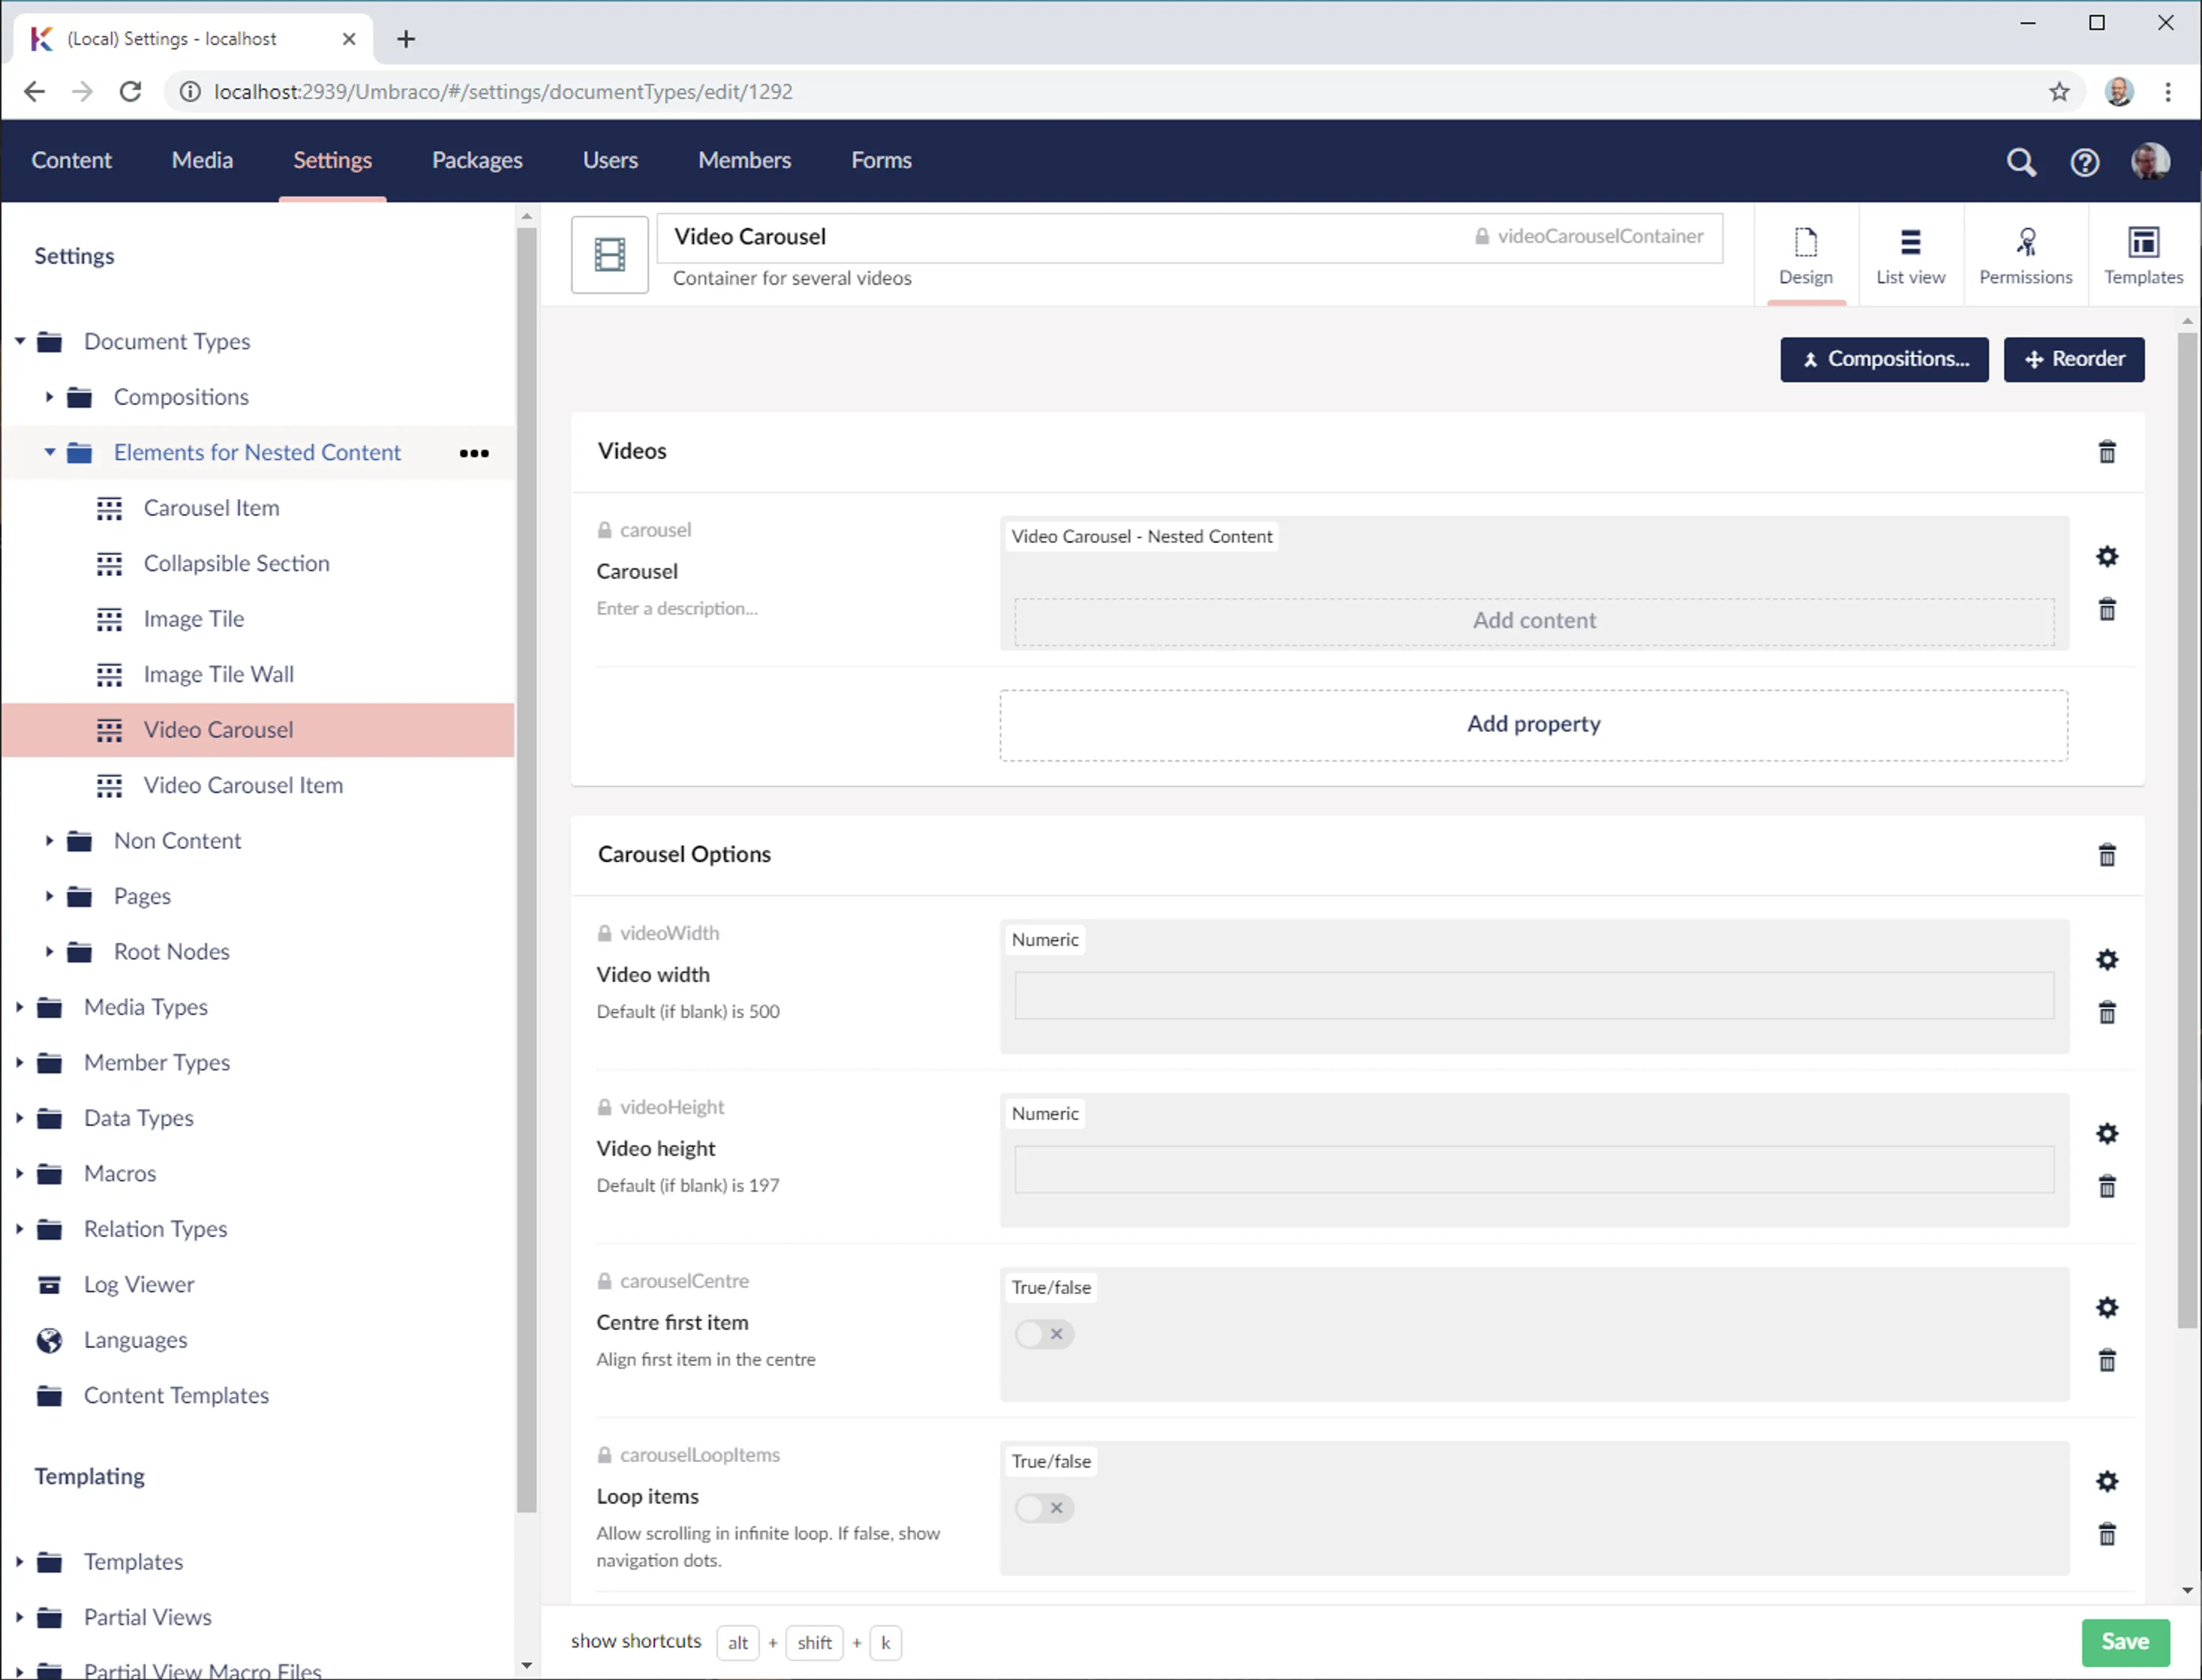Open gear settings for Centre first item
The height and width of the screenshot is (1680, 2202).
click(x=2106, y=1307)
